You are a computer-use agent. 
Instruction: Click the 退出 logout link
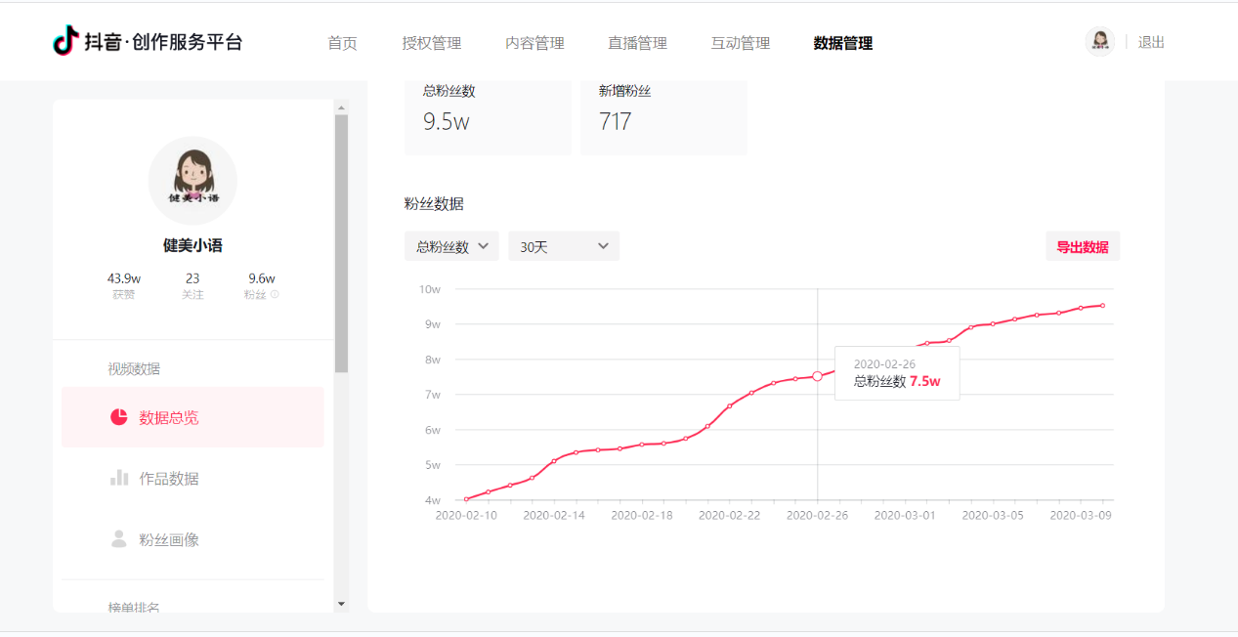pyautogui.click(x=1151, y=42)
